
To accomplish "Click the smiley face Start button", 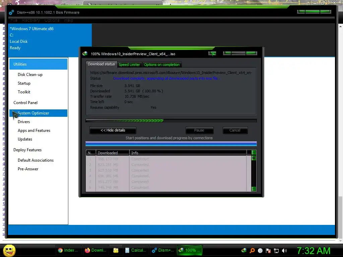I will click(x=9, y=250).
